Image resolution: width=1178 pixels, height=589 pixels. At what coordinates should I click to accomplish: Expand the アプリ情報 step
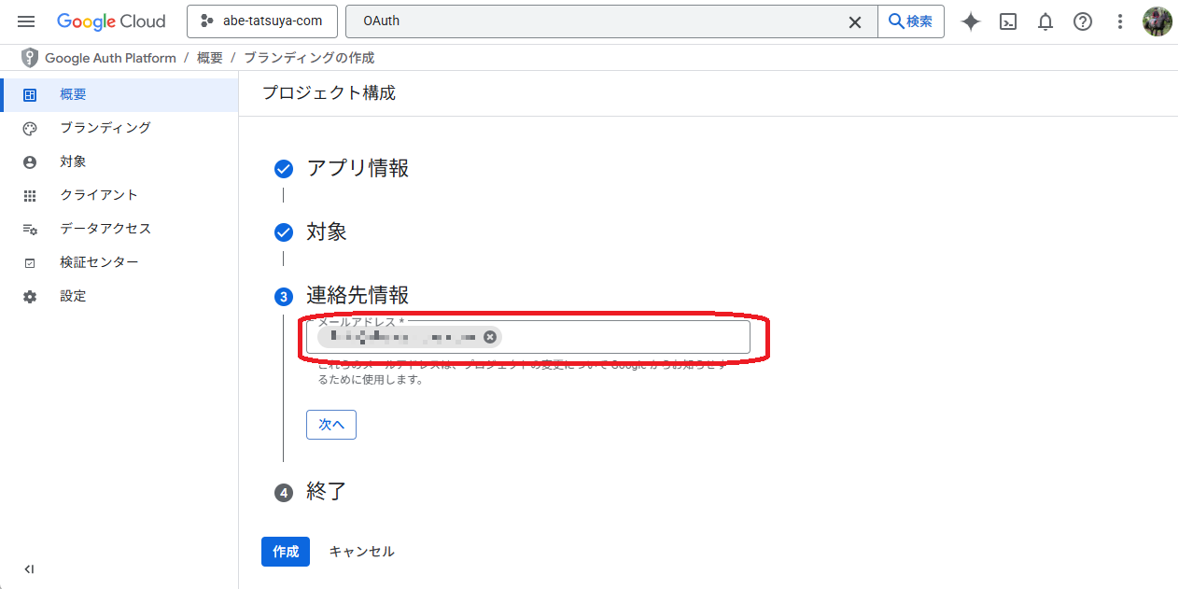click(358, 168)
